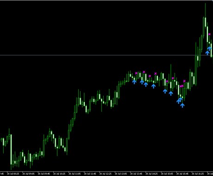
Task: Click the '30 Jul 08:25' time axis label
Action: click(x=13, y=174)
